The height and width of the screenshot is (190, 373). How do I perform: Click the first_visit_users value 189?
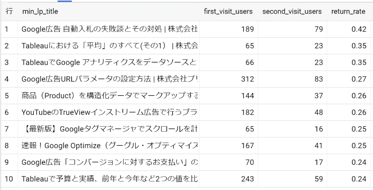point(248,29)
